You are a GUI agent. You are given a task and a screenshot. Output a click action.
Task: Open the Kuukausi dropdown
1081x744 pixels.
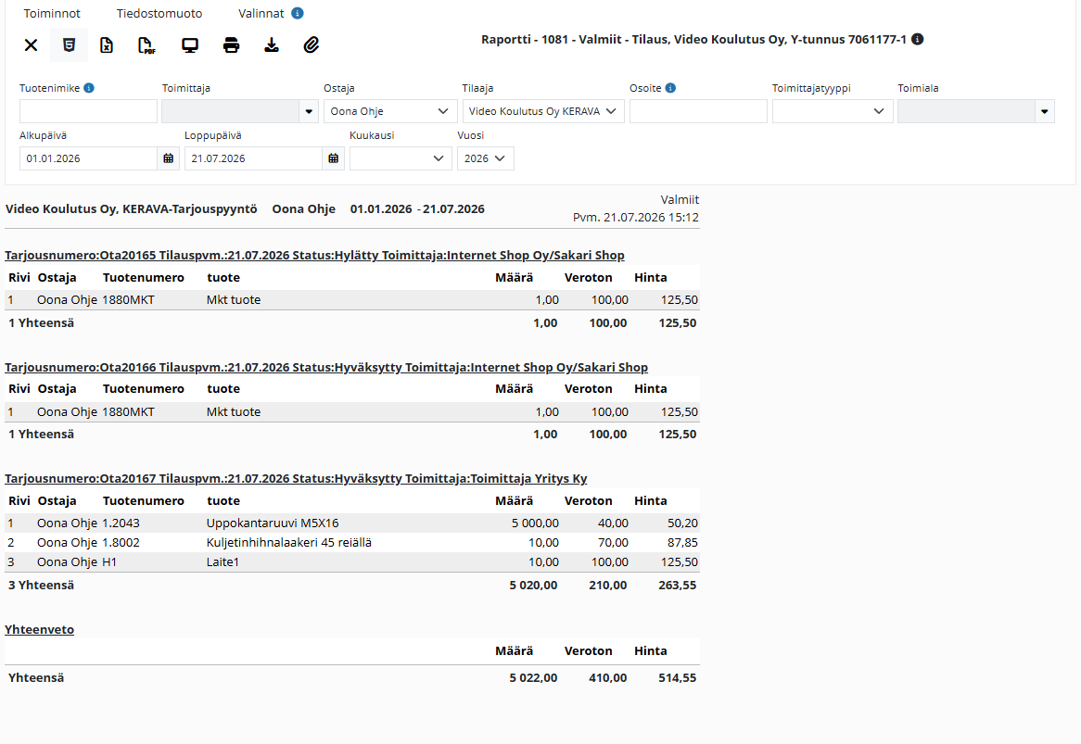(x=401, y=158)
